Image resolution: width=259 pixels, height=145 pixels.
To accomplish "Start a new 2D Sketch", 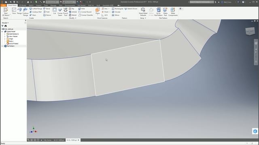I will pyautogui.click(x=6, y=12).
